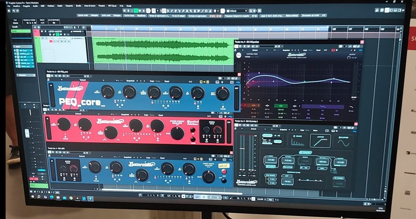Toggle the green Read automation R button
The height and width of the screenshot is (219, 416).
136,11
